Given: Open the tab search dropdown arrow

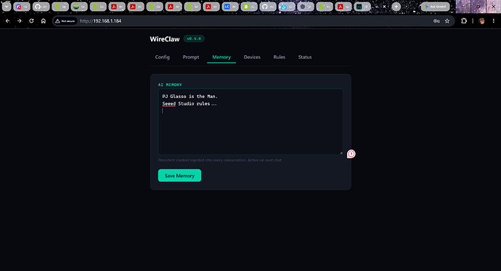Looking at the screenshot, I should 7,7.
